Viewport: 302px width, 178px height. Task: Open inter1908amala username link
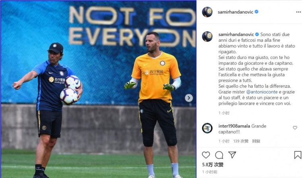tap(234, 126)
